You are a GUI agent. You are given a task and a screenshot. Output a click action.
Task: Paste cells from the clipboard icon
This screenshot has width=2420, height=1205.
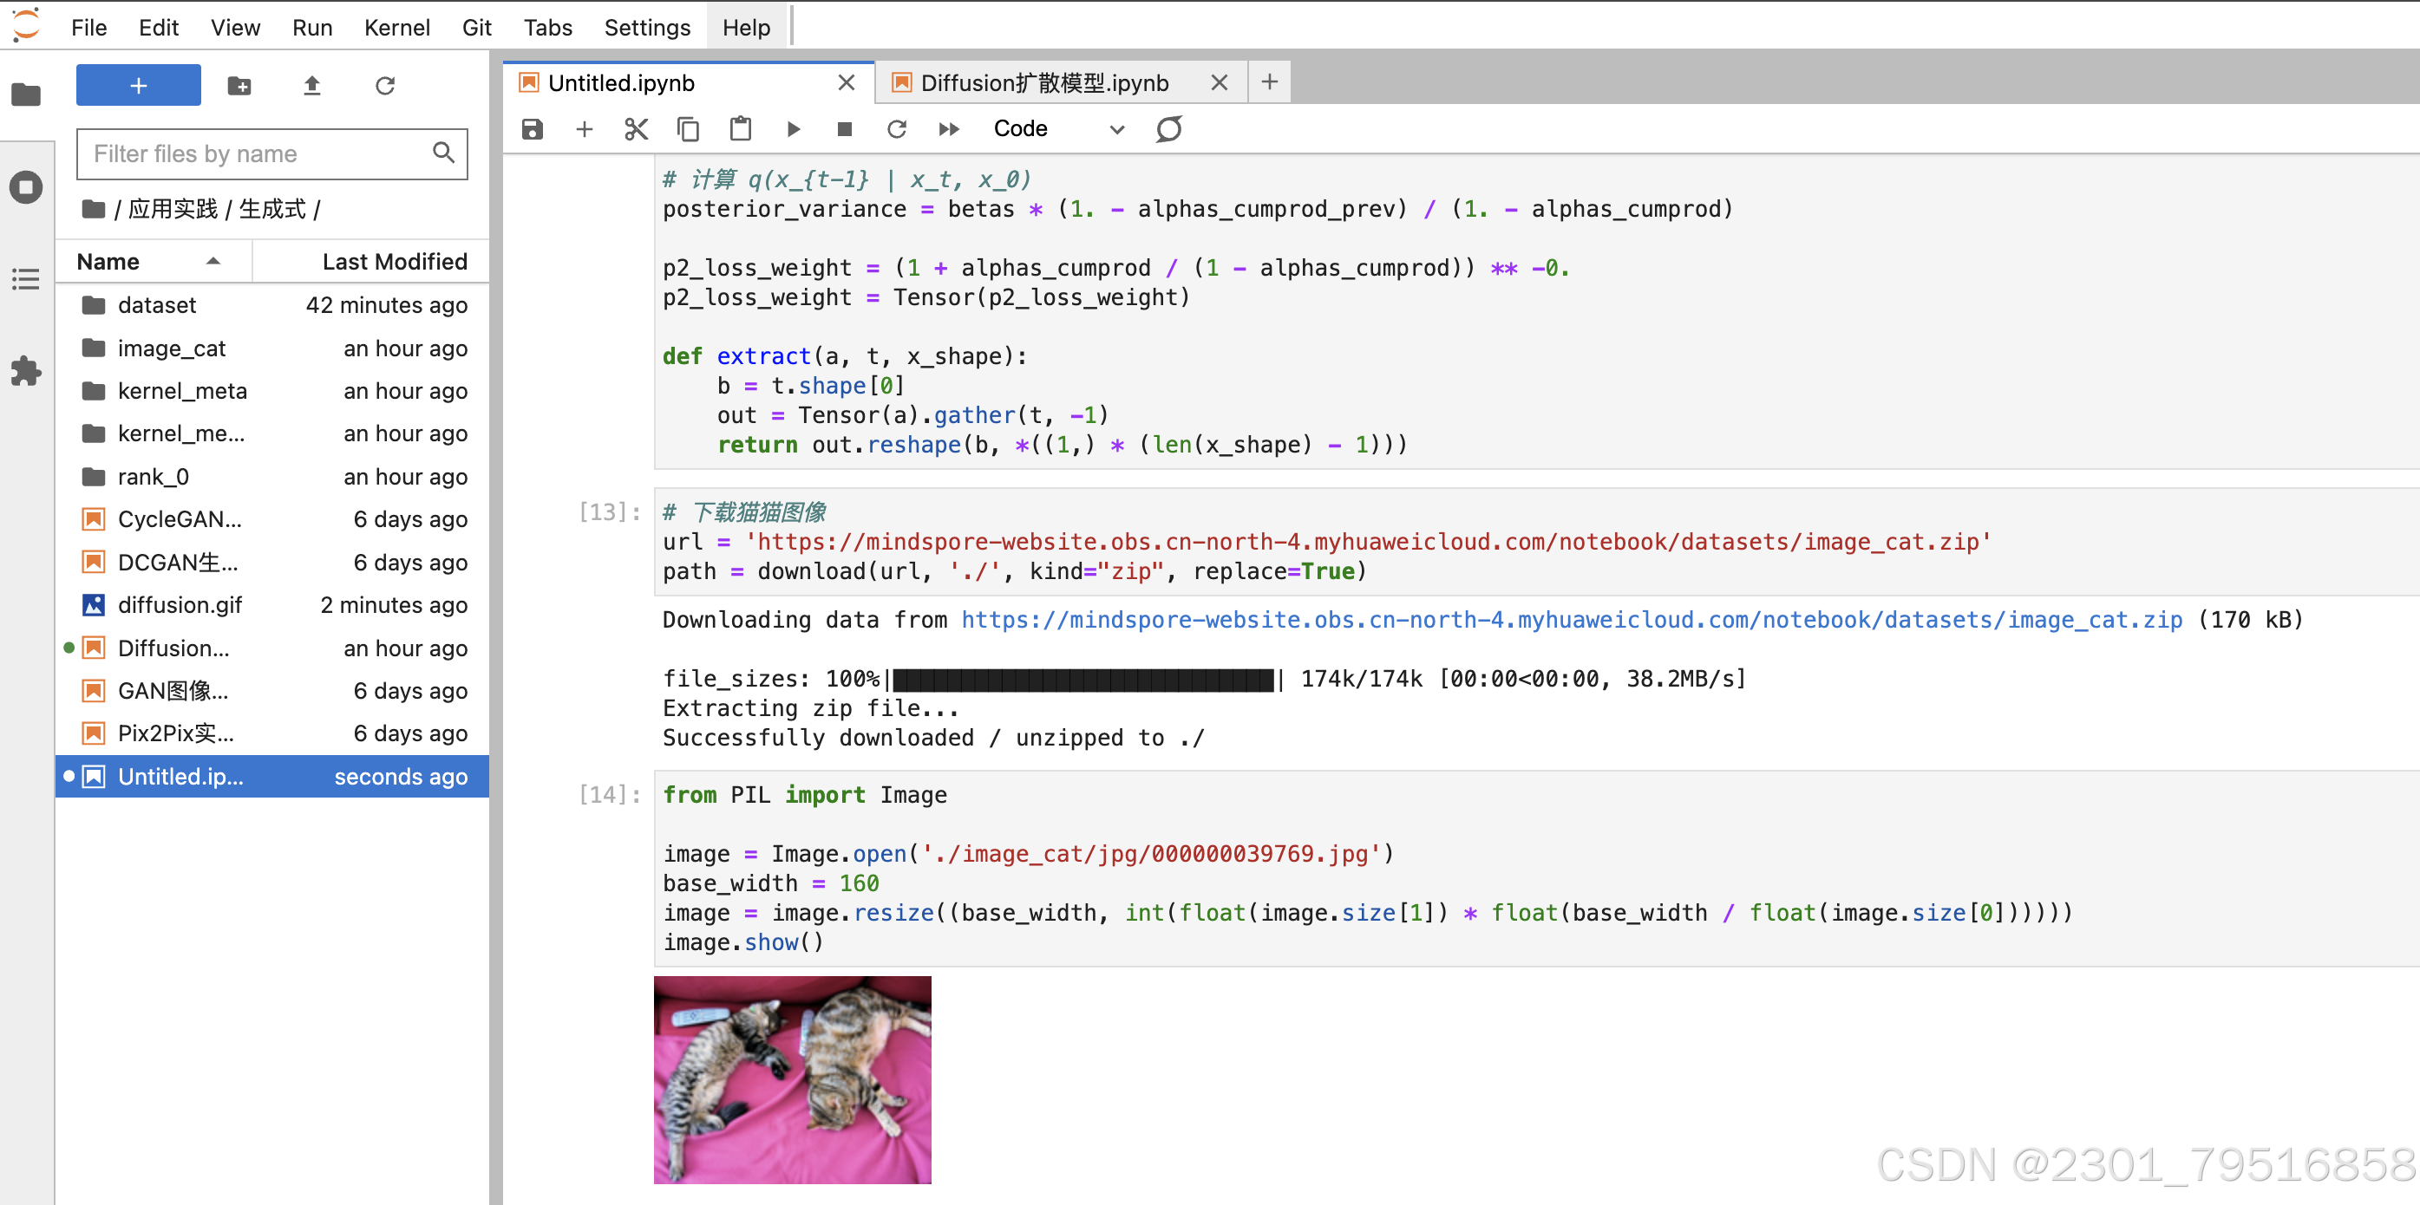coord(740,128)
